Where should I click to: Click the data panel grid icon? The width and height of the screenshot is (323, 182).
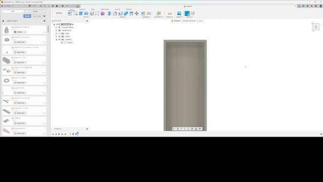(x=52, y=6)
